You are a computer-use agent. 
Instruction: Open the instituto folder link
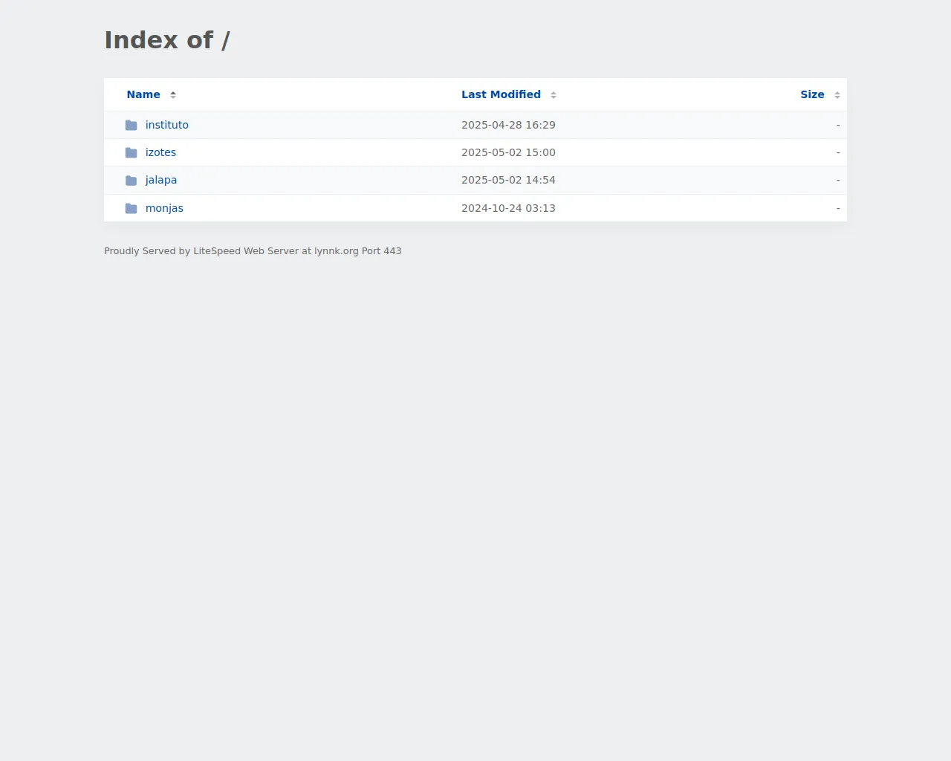[166, 125]
